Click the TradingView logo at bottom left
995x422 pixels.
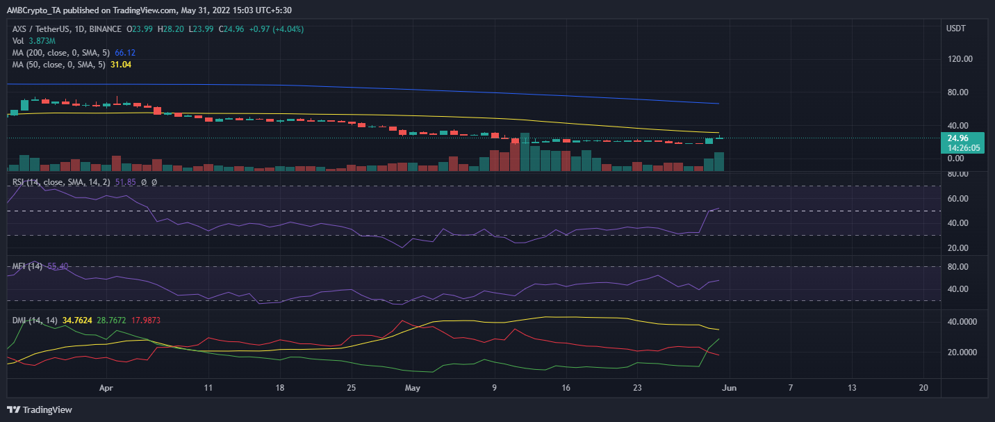point(40,410)
